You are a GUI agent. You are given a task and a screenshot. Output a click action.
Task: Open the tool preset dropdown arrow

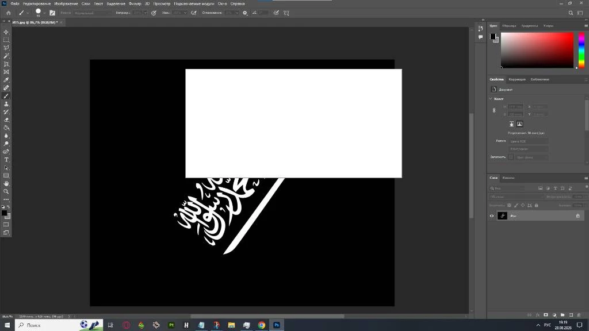click(28, 13)
